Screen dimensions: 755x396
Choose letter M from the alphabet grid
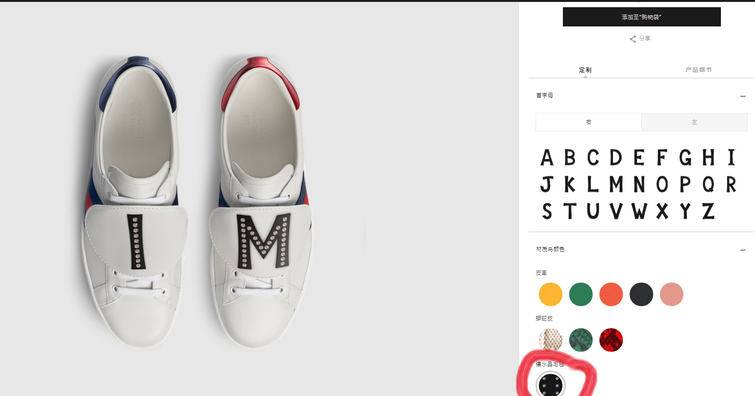coord(616,185)
